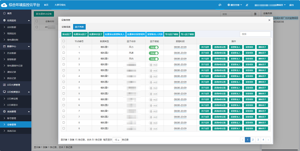The image size is (300, 151).
Task: Click the 首页 home icon in sidebar
Action: pyautogui.click(x=4, y=13)
